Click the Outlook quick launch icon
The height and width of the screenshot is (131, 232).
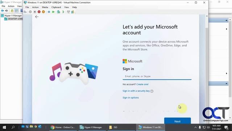coord(40,127)
